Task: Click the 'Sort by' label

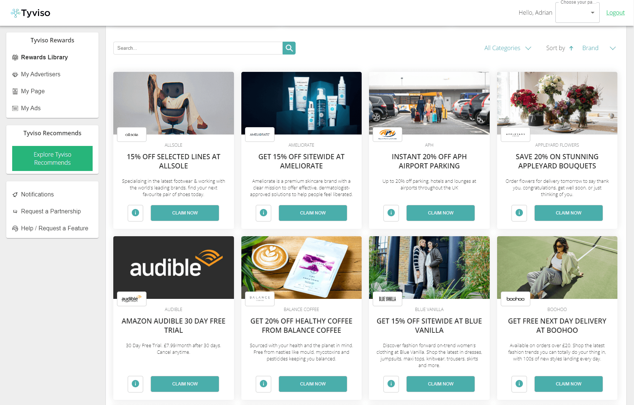Action: click(555, 48)
